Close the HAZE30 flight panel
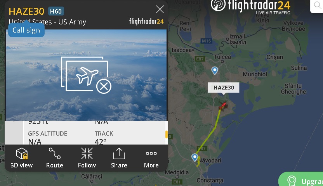The image size is (323, 186). [x=160, y=9]
